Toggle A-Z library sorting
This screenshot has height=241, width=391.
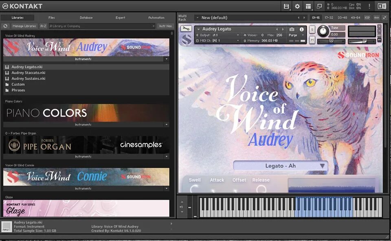click(x=43, y=26)
